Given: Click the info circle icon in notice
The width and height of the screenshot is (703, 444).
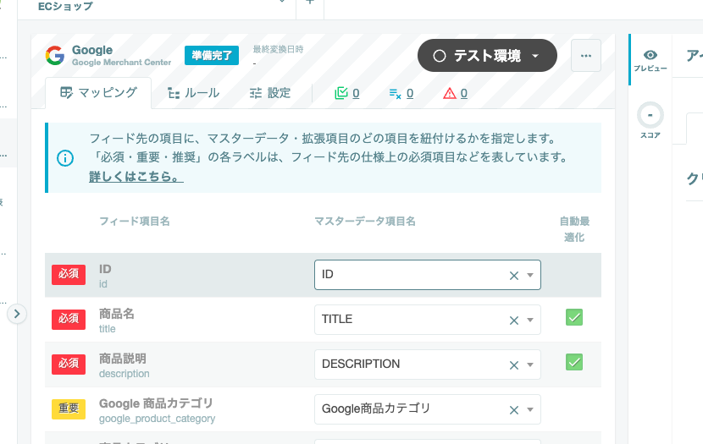Looking at the screenshot, I should click(x=65, y=158).
